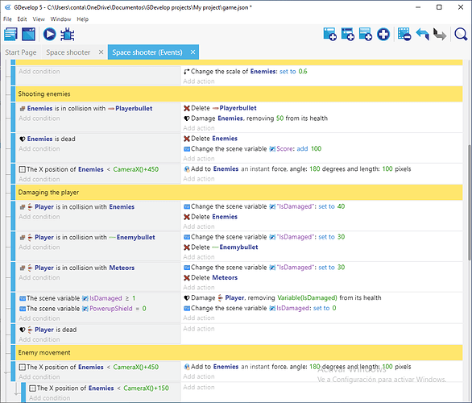This screenshot has width=472, height=403.
Task: Open the Start Page tab
Action: coord(21,52)
